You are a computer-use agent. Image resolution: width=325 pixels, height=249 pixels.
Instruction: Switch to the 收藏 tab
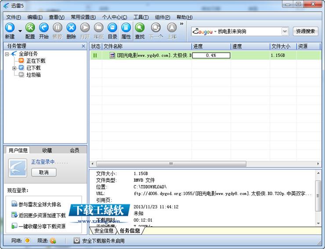(x=47, y=150)
